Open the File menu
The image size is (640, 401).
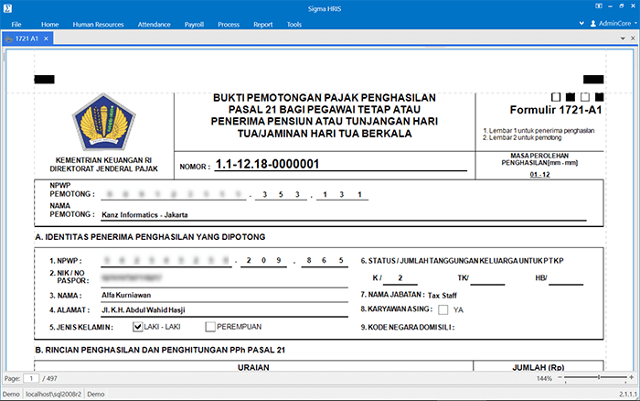pyautogui.click(x=16, y=25)
